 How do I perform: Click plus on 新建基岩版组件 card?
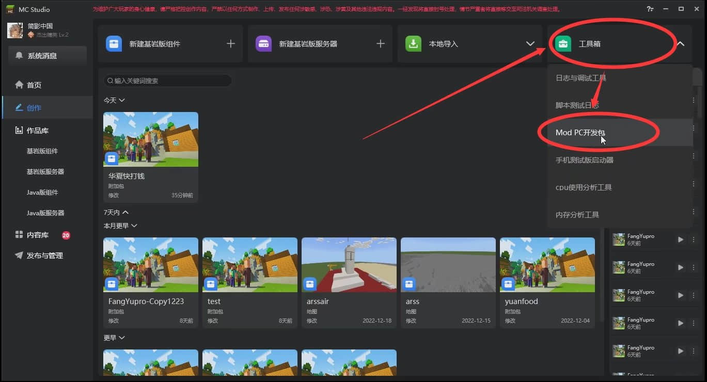231,44
